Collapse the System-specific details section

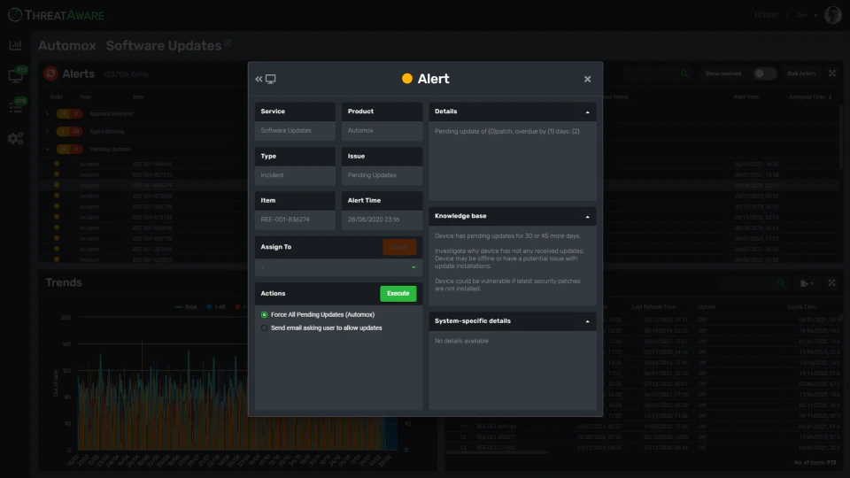pos(587,322)
